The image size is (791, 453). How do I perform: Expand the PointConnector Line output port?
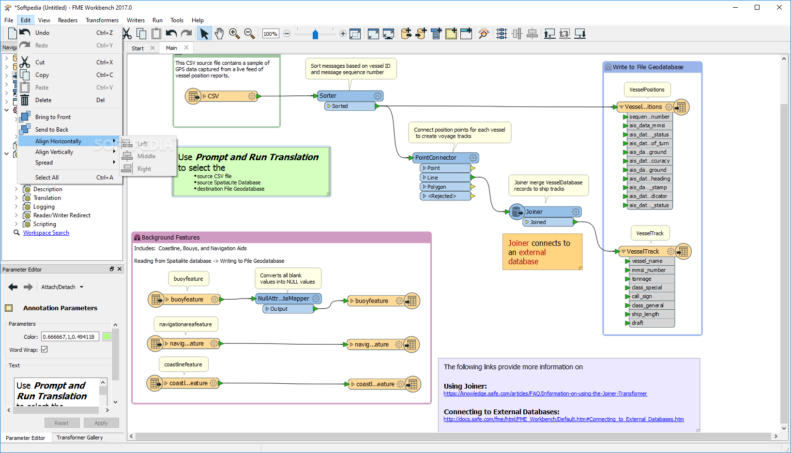pos(424,178)
